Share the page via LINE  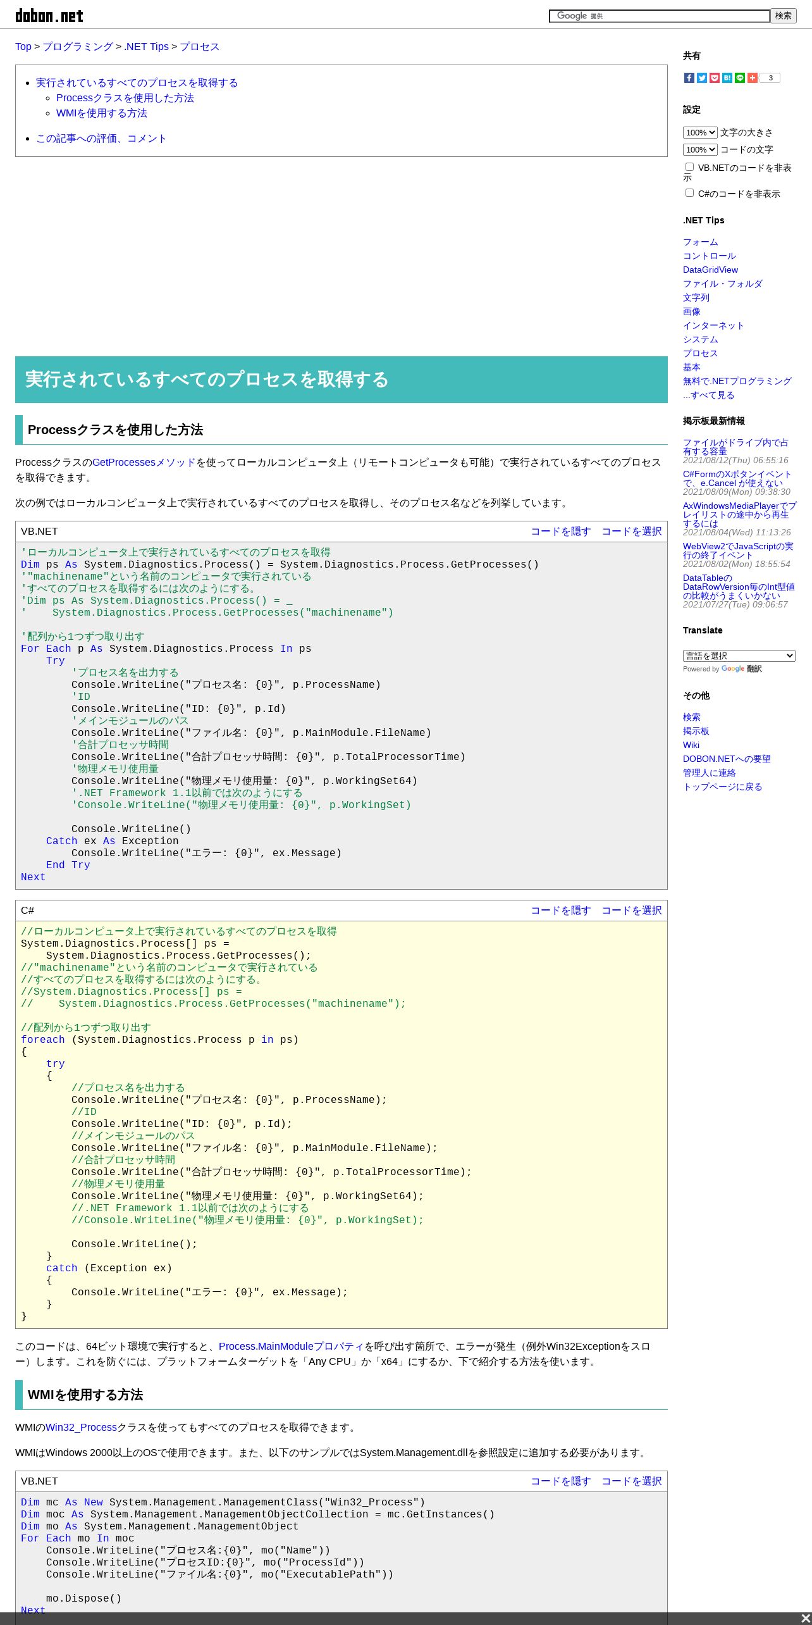[x=740, y=78]
